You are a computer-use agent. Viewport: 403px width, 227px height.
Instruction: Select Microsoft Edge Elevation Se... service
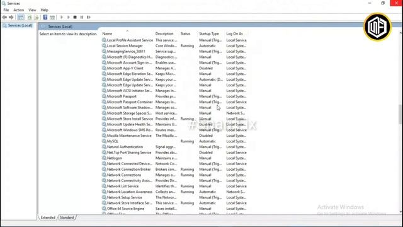130,74
